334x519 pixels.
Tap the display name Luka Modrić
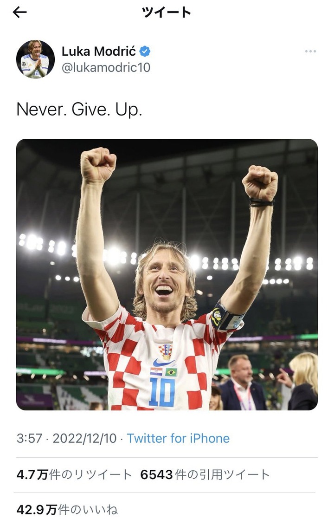coord(98,52)
